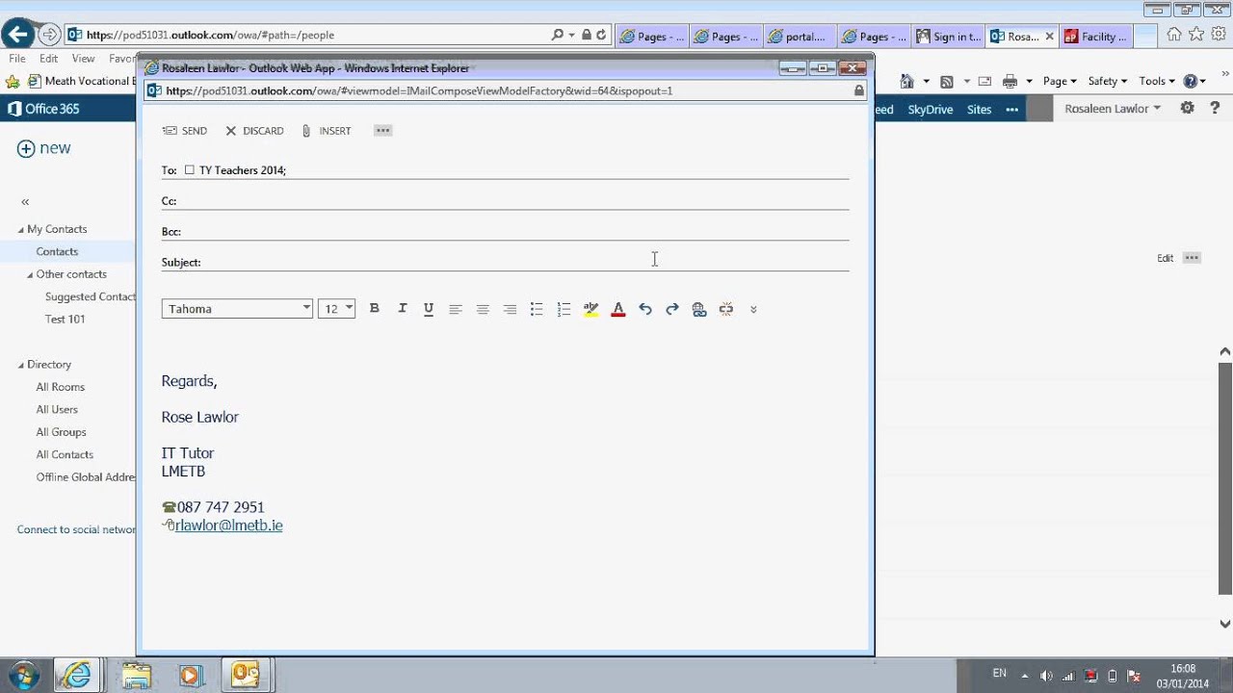The height and width of the screenshot is (693, 1233).
Task: Center align message text
Action: 483,309
